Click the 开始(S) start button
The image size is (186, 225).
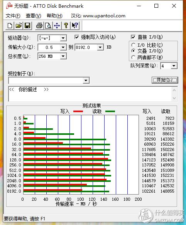[x=165, y=80]
